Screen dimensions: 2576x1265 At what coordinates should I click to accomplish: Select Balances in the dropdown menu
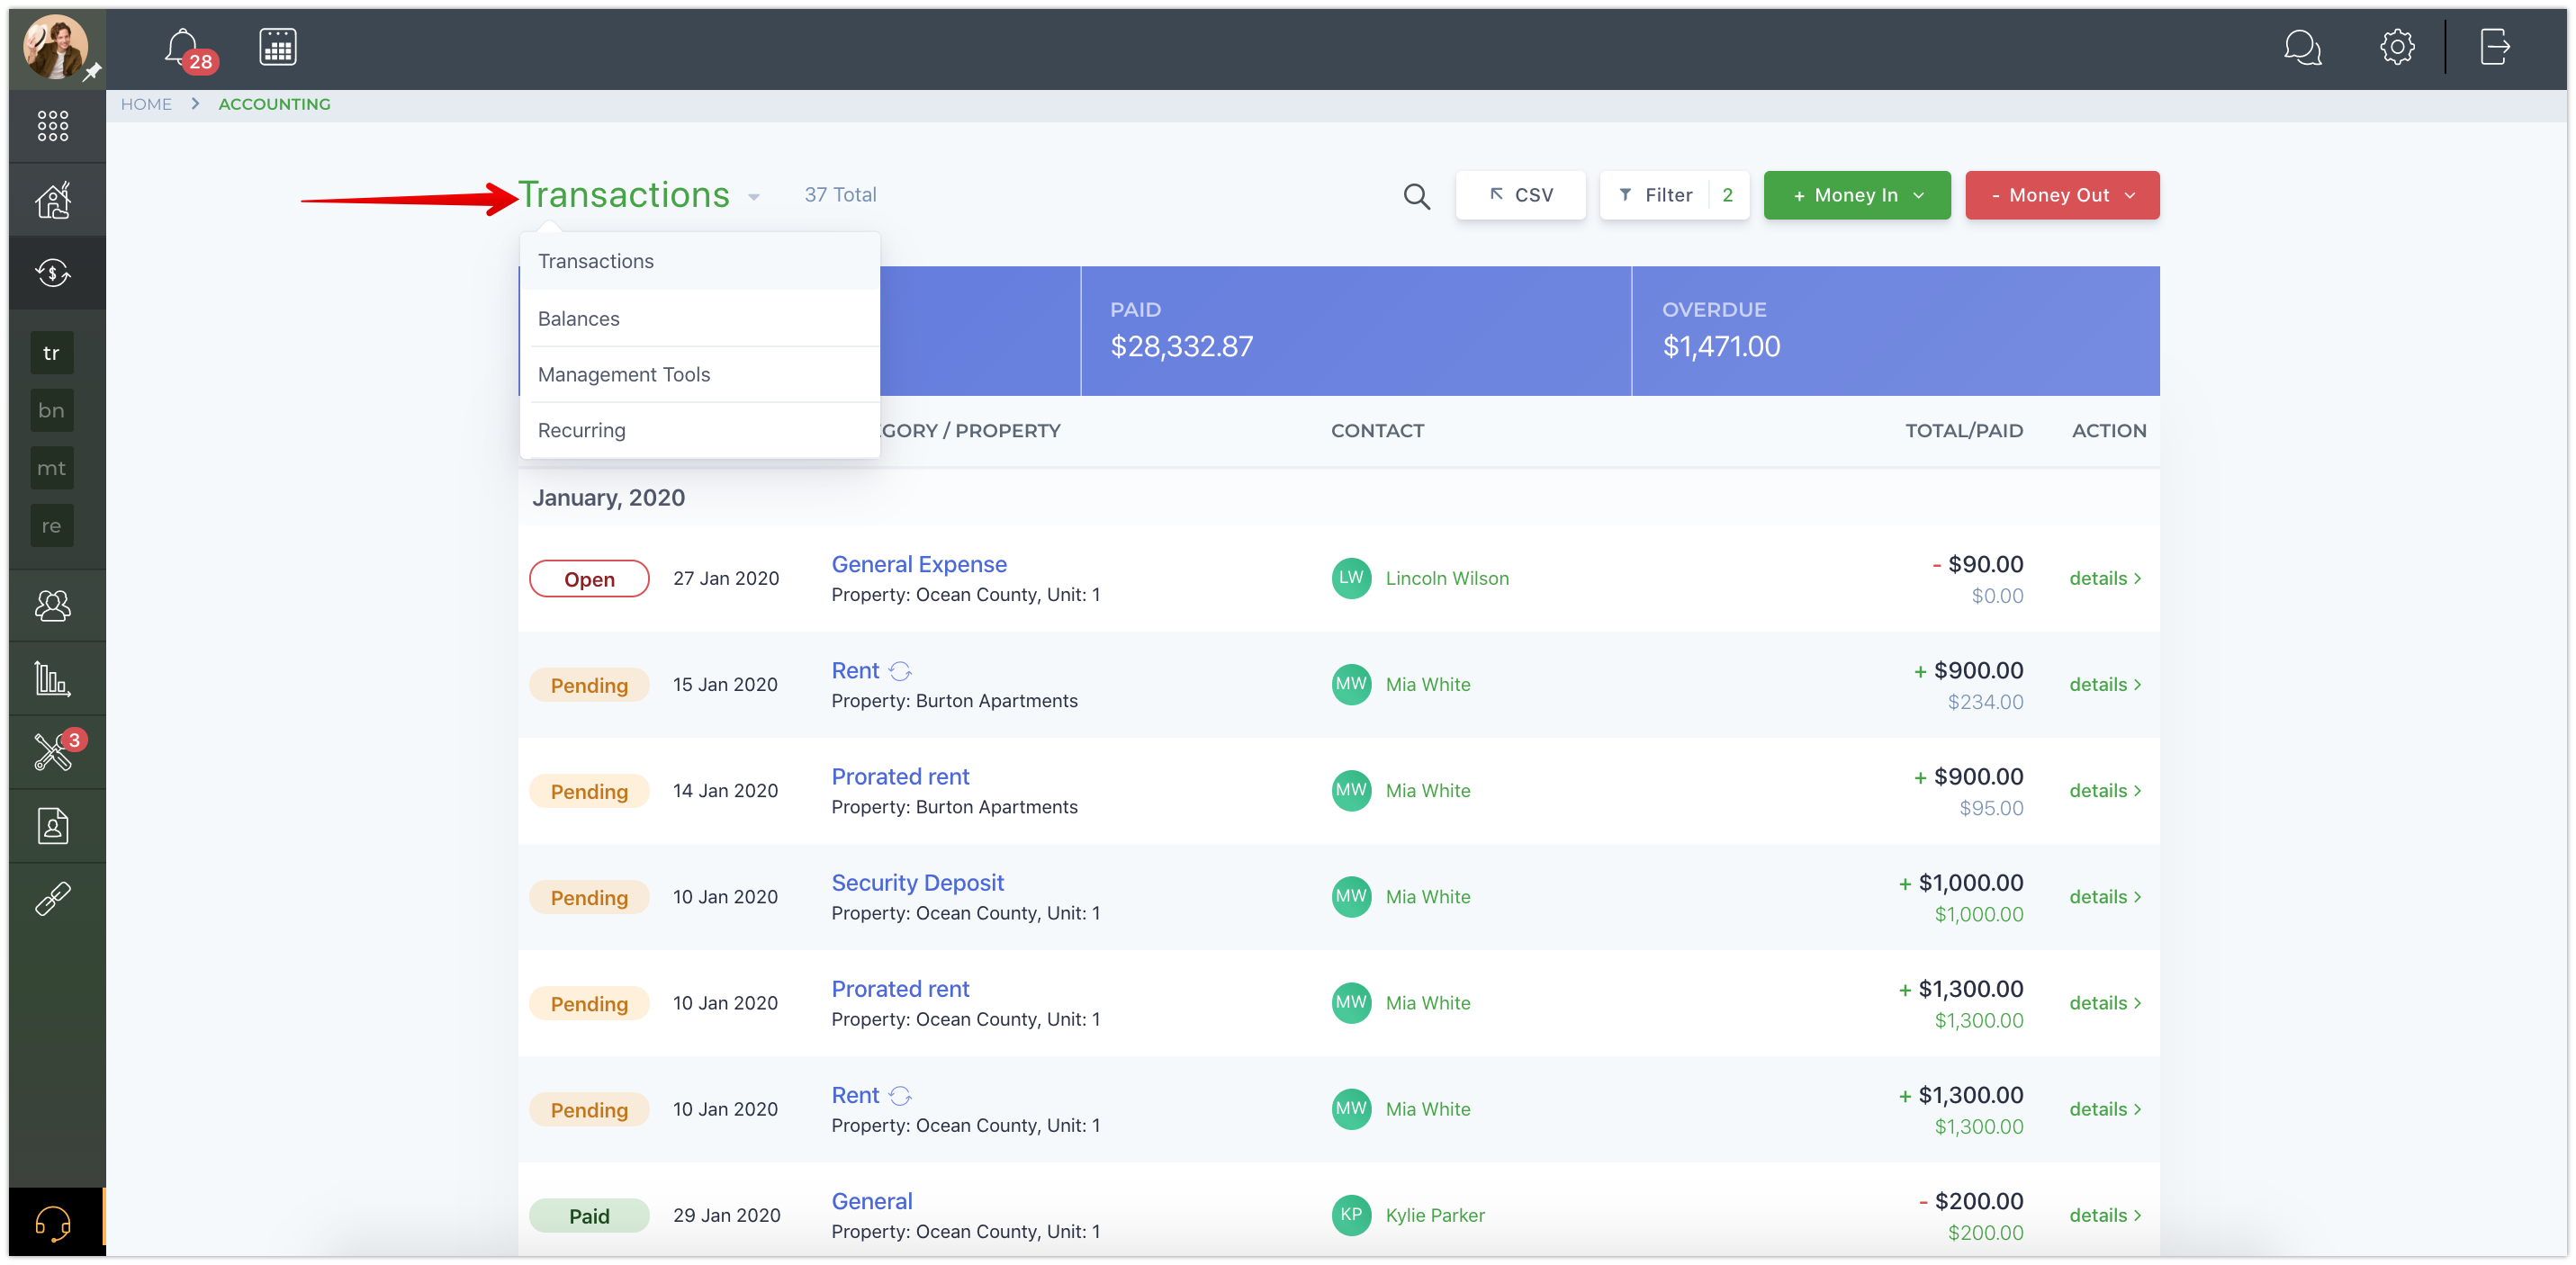pos(699,319)
